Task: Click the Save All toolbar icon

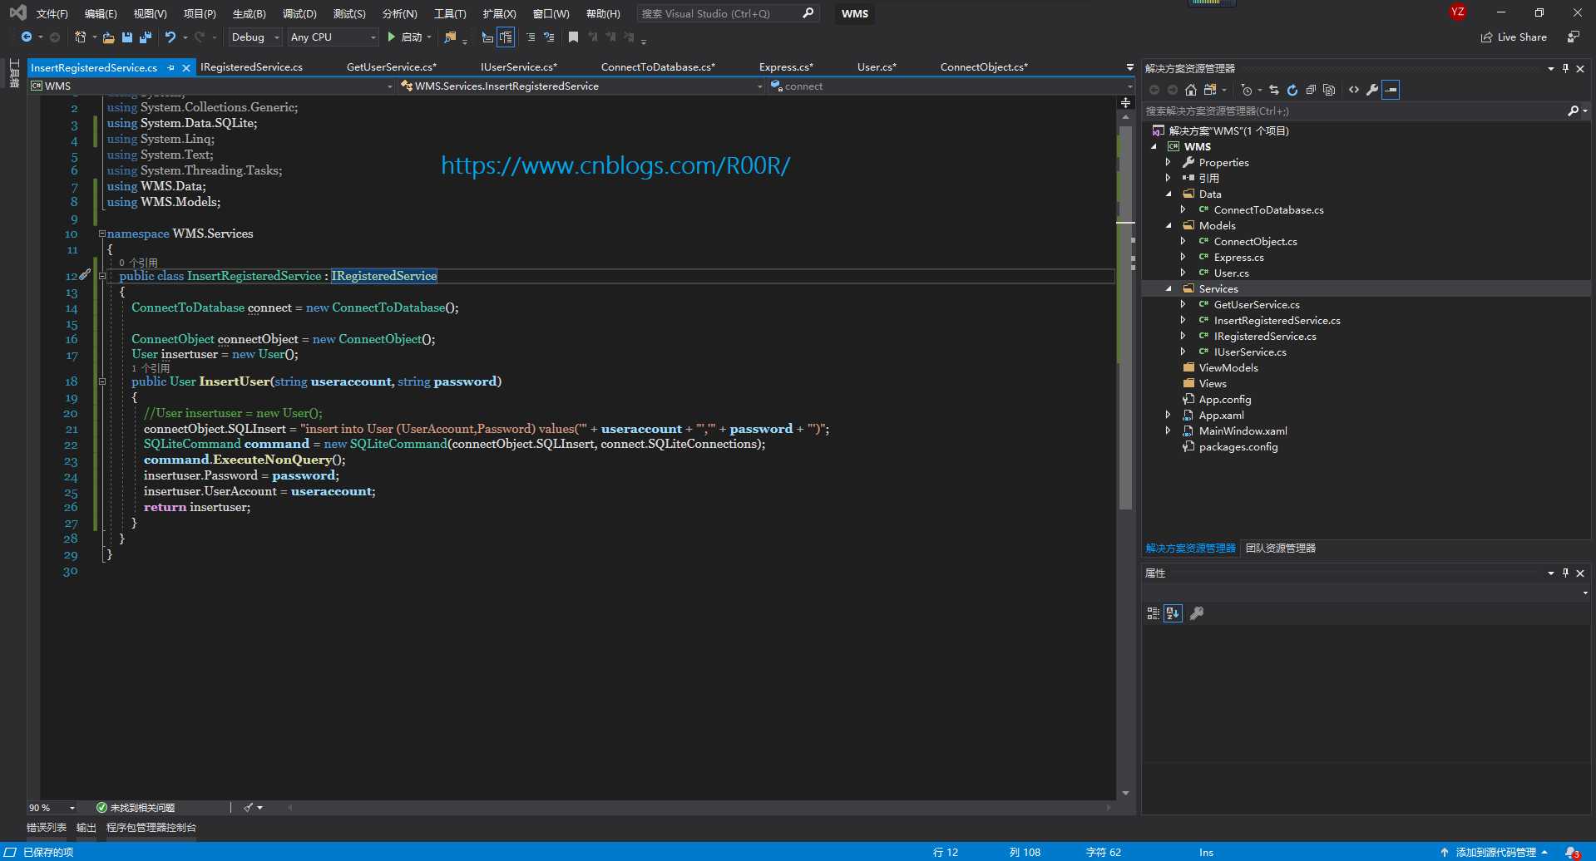Action: 146,37
